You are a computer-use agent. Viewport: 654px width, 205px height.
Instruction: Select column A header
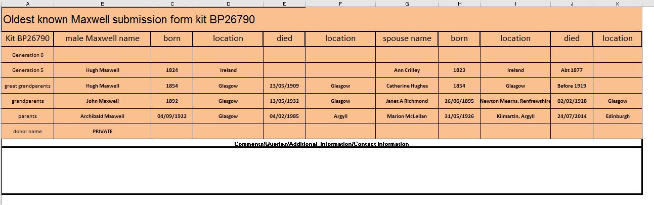click(27, 4)
